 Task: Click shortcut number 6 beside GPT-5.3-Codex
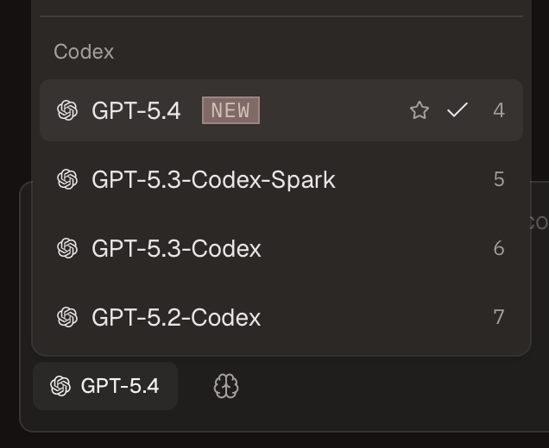(499, 248)
